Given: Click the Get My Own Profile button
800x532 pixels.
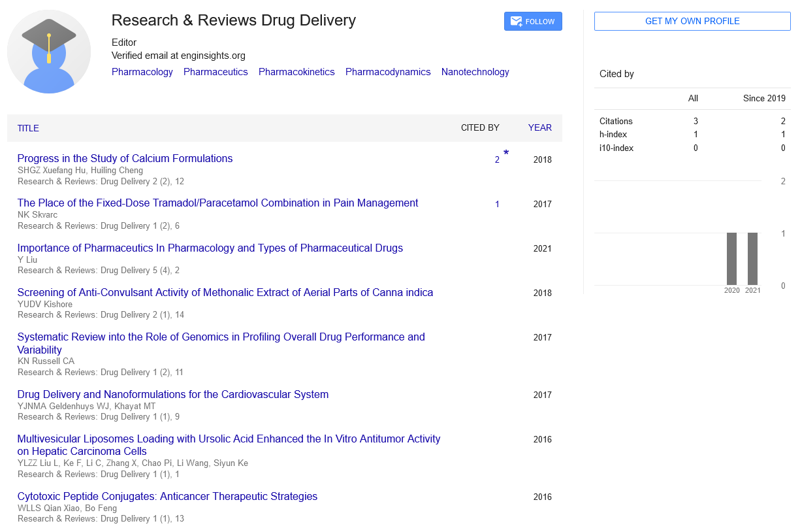Looking at the screenshot, I should coord(692,21).
